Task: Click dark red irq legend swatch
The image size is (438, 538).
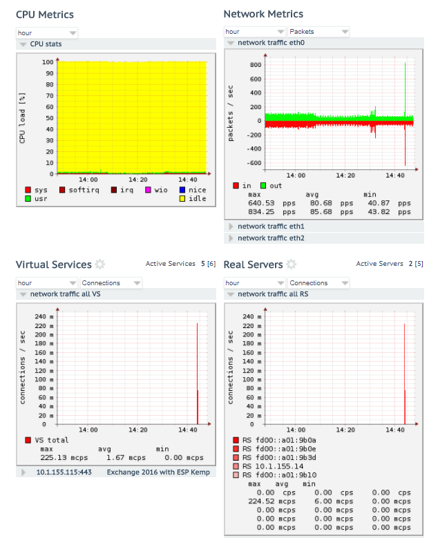Action: point(114,190)
